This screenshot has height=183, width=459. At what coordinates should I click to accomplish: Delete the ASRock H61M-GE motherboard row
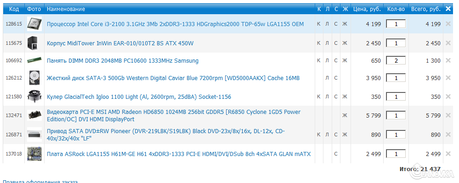[448, 154]
